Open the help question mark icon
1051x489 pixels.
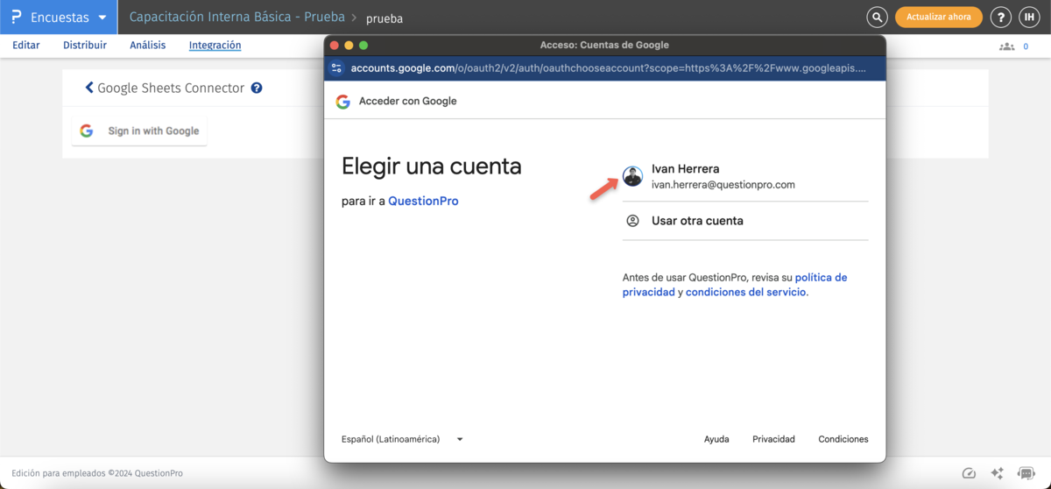[x=999, y=17]
